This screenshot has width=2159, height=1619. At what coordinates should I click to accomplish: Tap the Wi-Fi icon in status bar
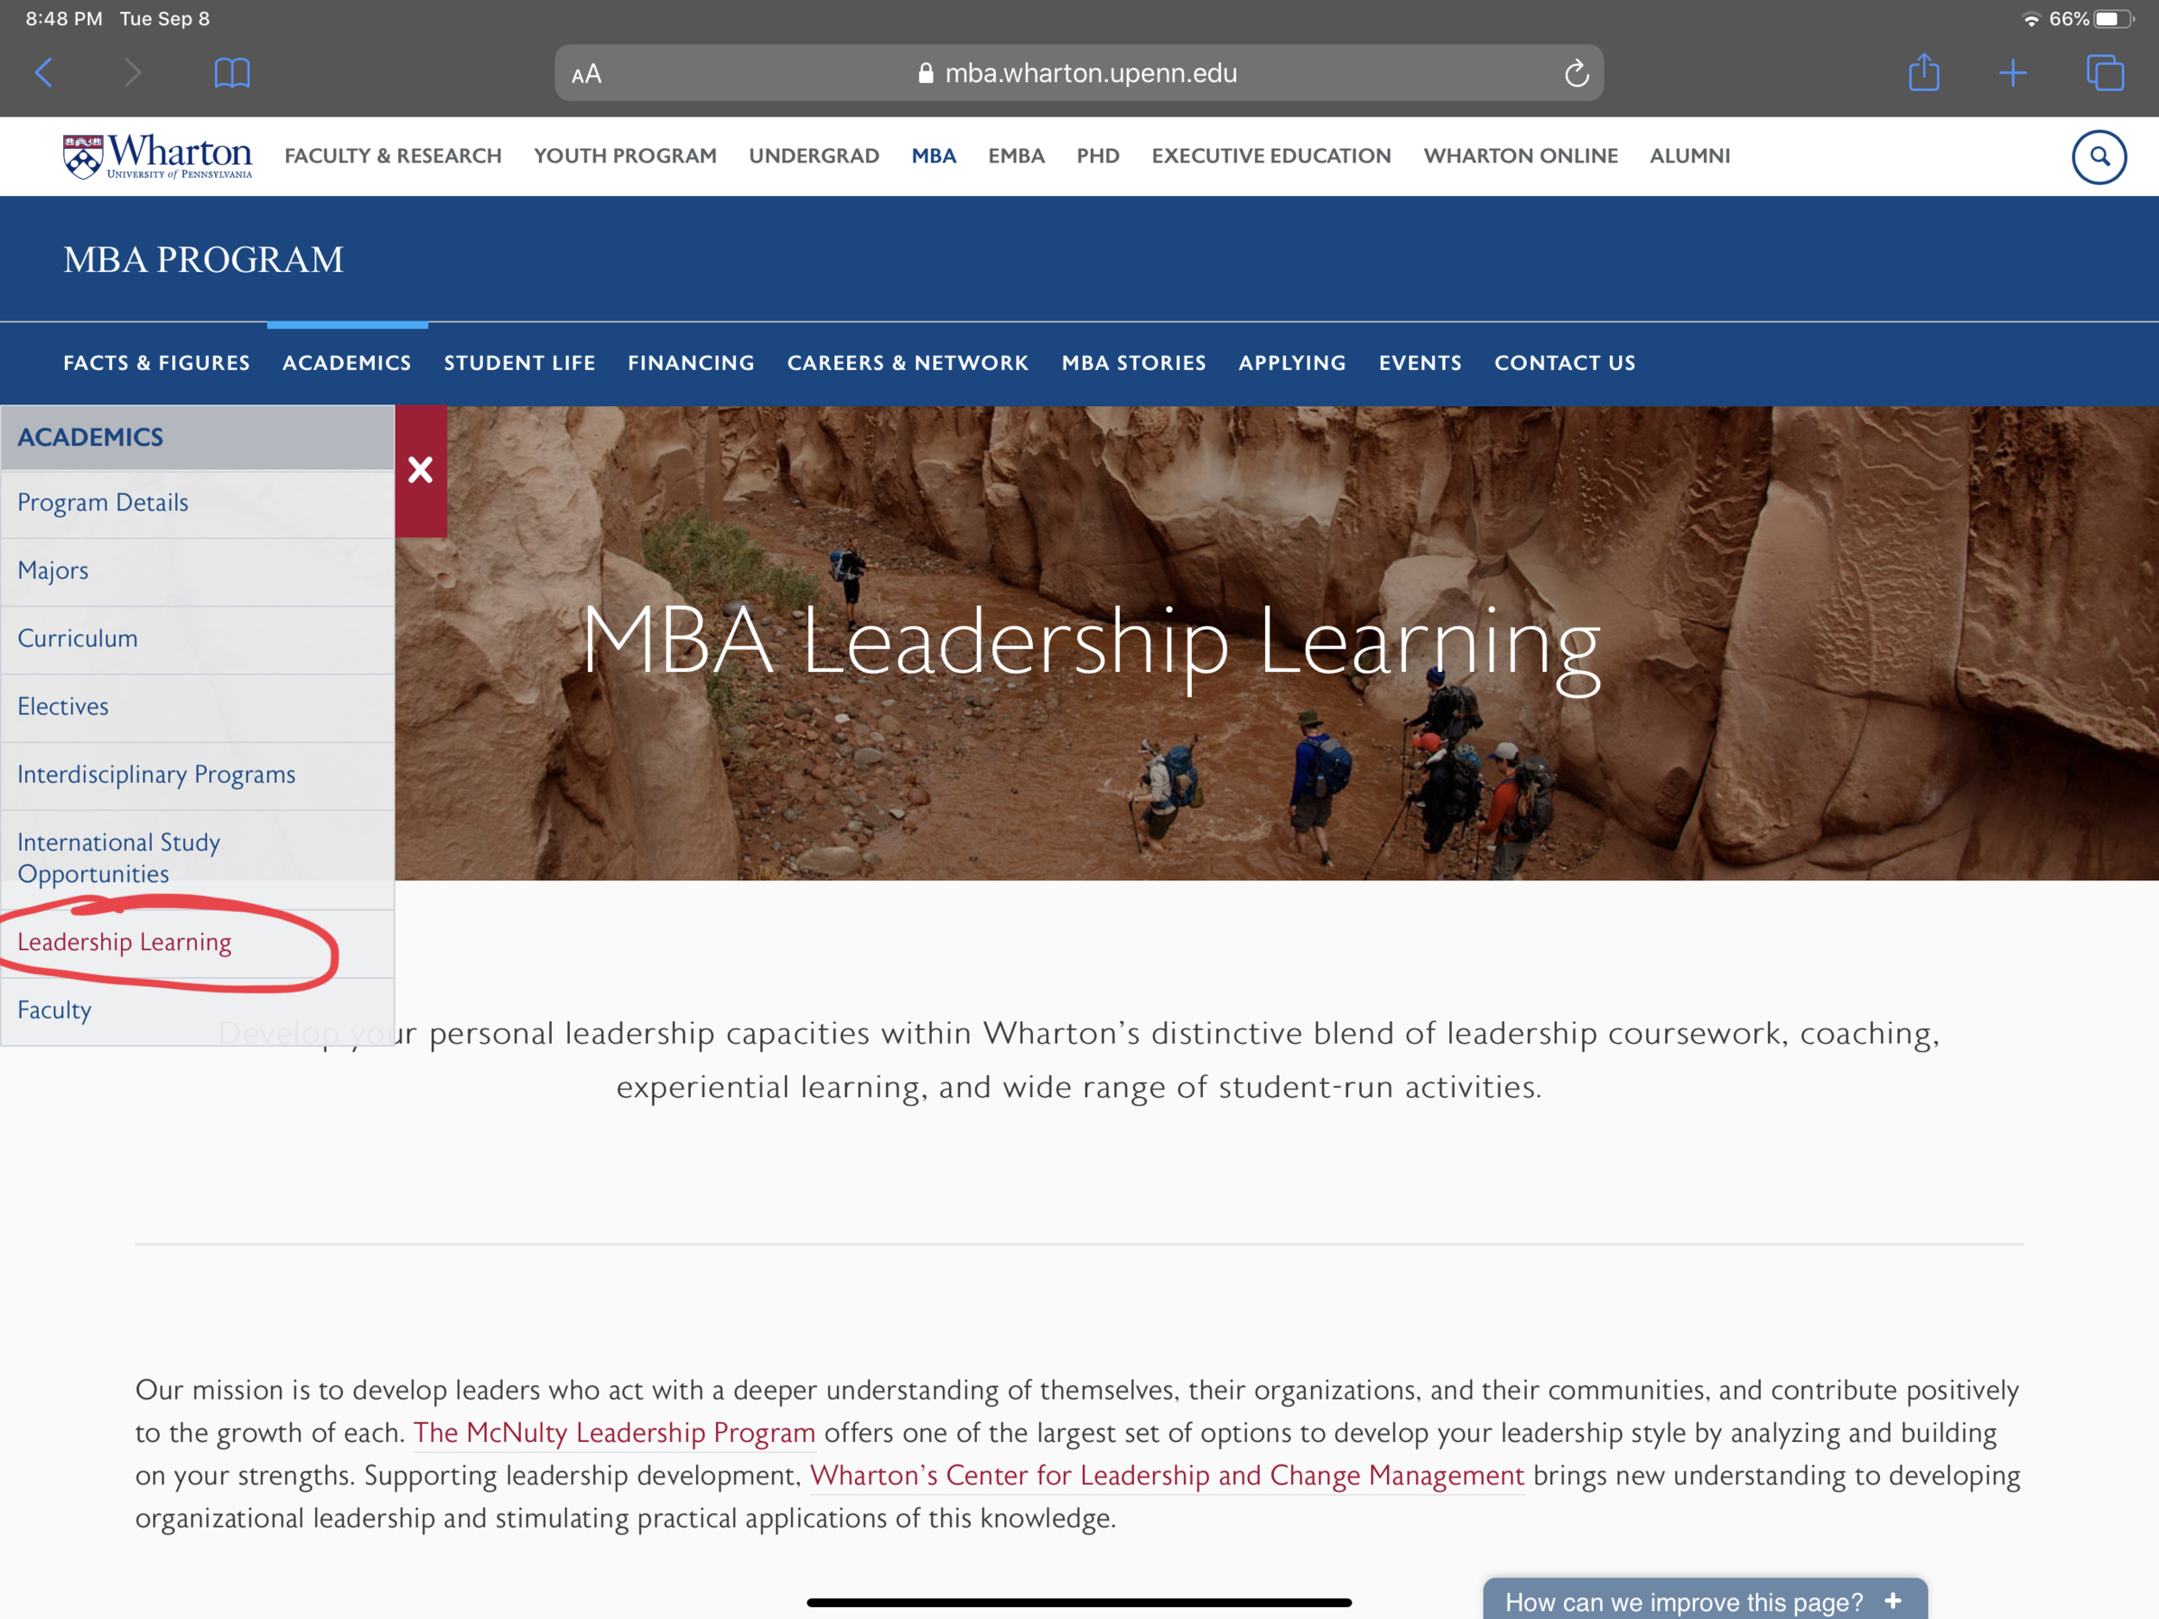tap(2031, 18)
